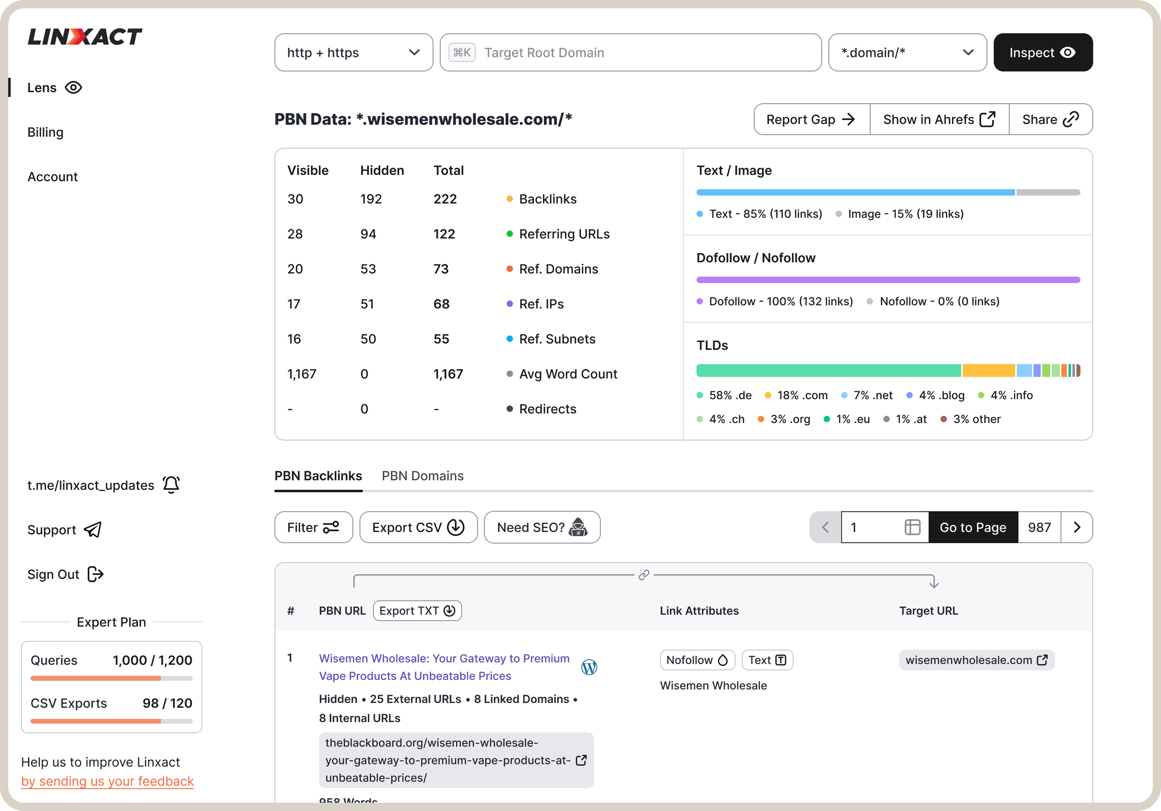Expand the *.domain/* scope dropdown
1161x811 pixels.
(907, 53)
